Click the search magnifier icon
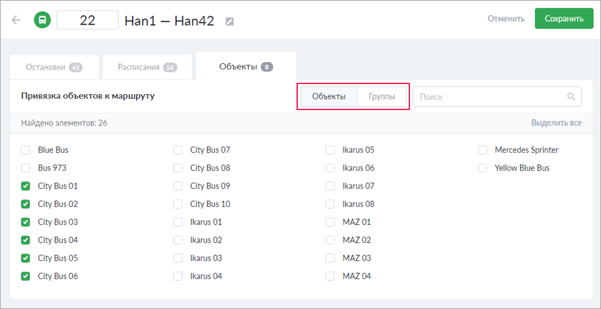 click(x=571, y=97)
